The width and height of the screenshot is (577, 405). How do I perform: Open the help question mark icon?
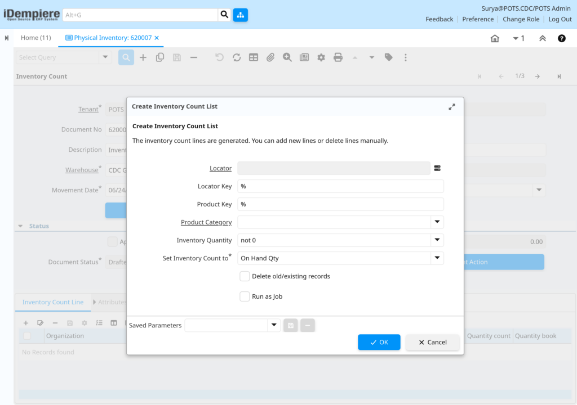[x=562, y=38]
